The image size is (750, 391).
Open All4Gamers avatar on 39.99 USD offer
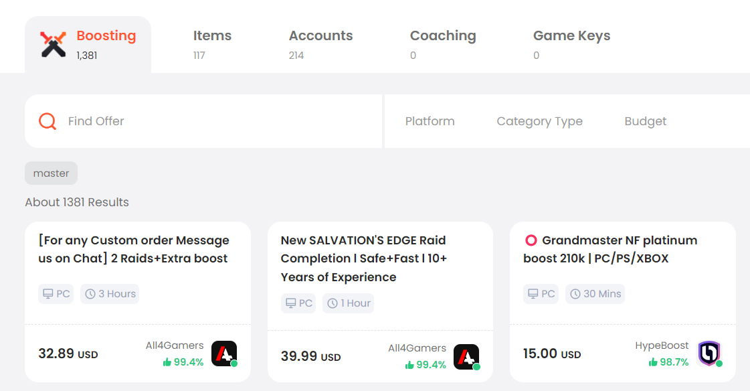coord(466,357)
